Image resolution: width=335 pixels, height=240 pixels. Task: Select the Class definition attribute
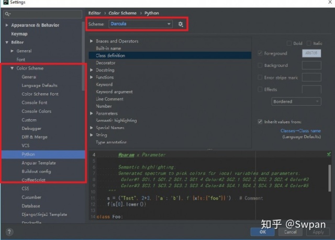click(x=170, y=55)
